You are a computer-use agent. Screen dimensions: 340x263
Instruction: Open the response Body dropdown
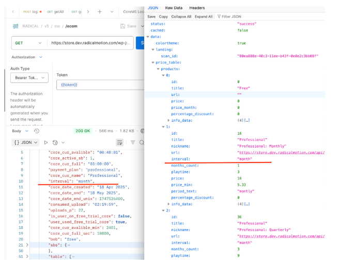pos(20,131)
